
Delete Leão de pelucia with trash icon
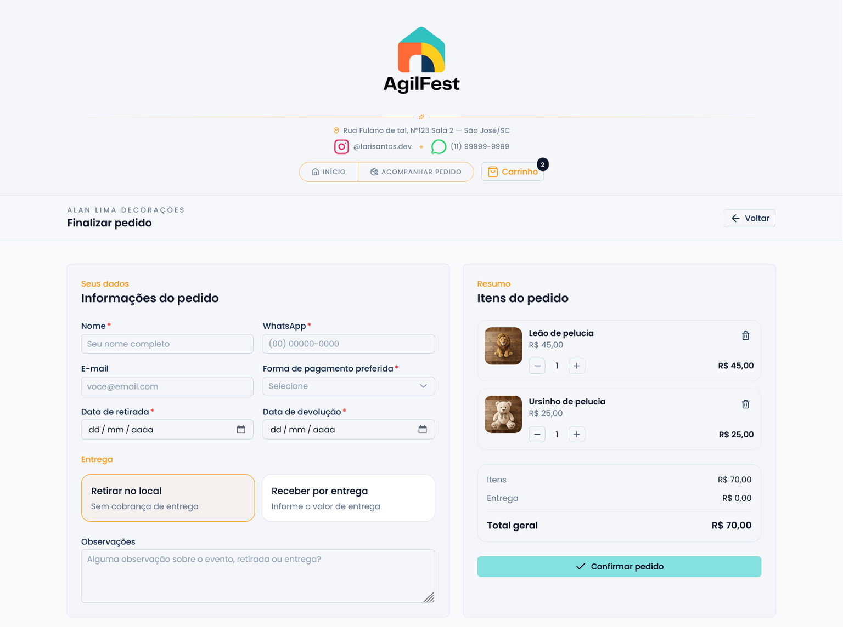pos(745,335)
